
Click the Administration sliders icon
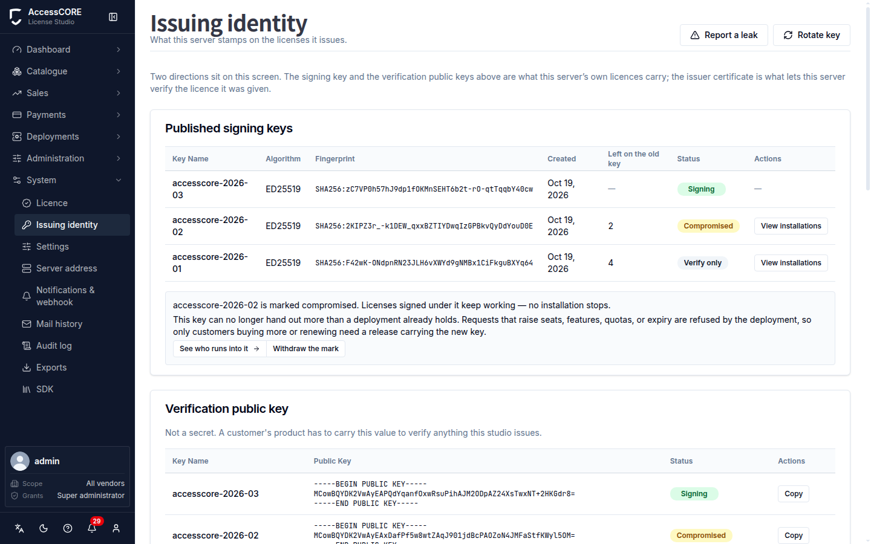pyautogui.click(x=17, y=158)
